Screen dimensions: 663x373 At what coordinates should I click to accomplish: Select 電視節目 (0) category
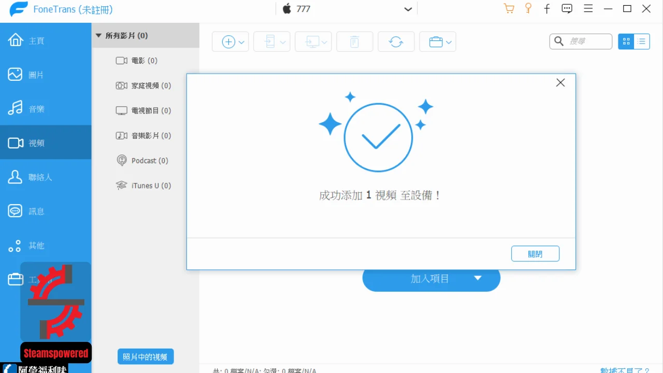click(x=143, y=110)
